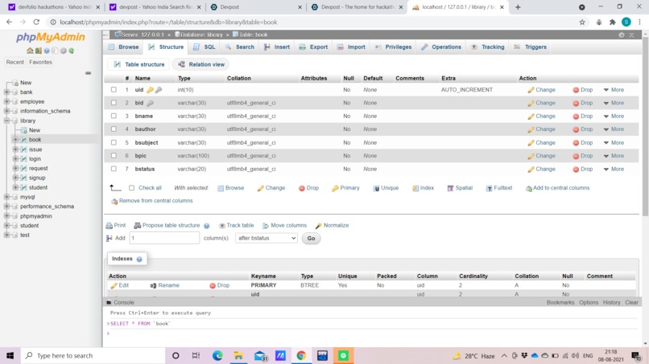Click Windows Start button

point(10,355)
